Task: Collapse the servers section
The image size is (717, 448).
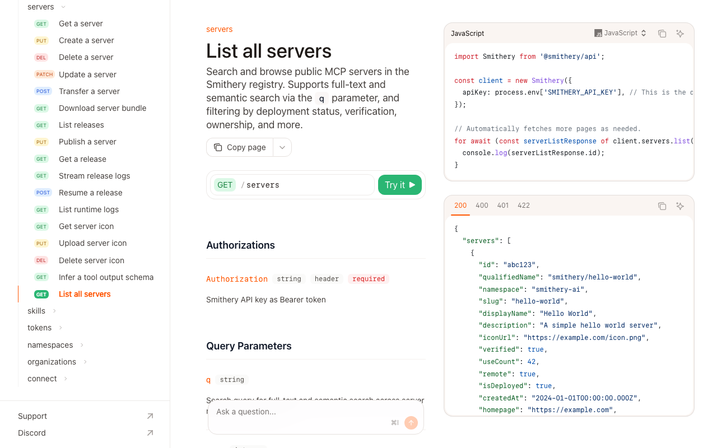Action: (63, 7)
